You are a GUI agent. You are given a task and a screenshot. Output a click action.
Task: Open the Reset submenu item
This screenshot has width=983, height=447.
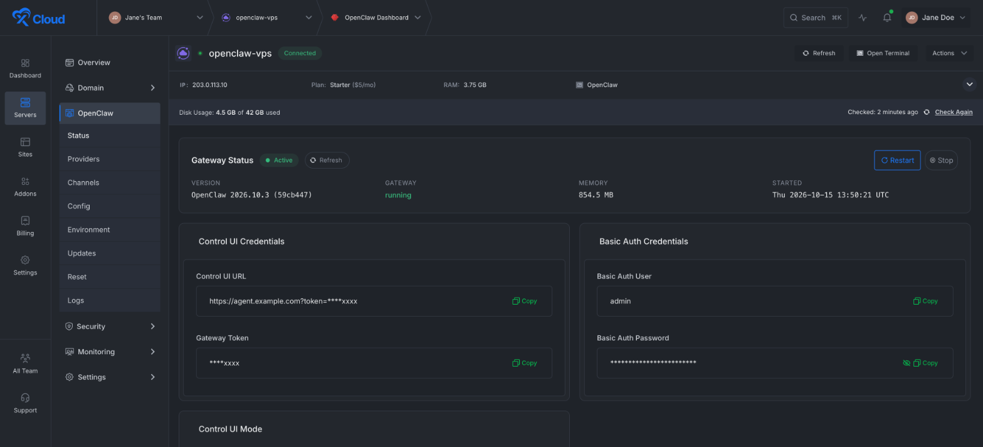tap(110, 276)
